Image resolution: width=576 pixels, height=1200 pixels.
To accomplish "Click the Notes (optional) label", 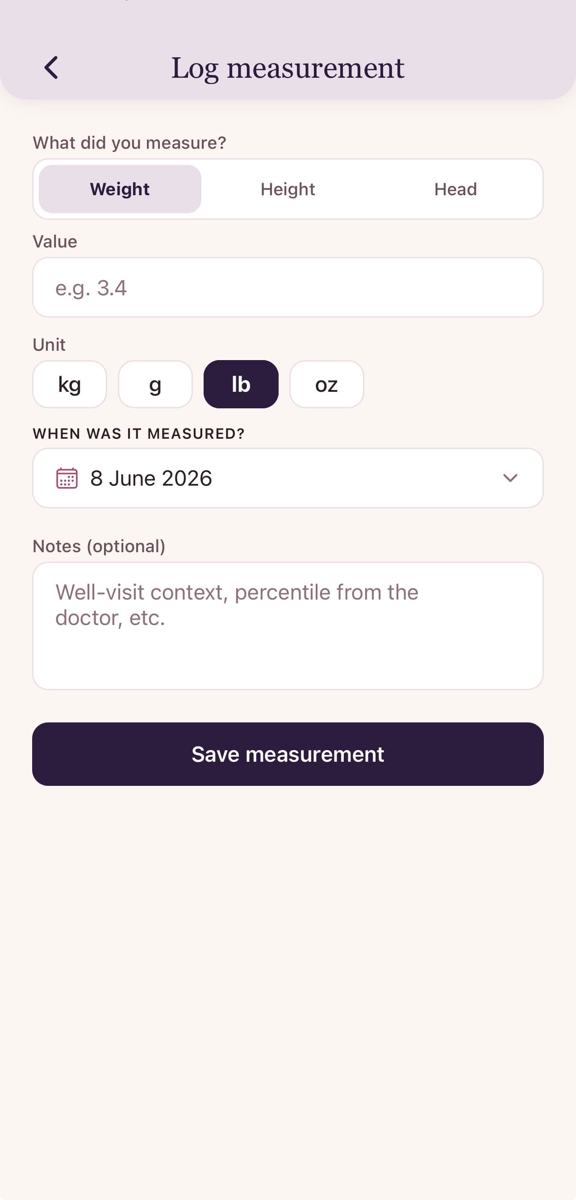I will (99, 546).
